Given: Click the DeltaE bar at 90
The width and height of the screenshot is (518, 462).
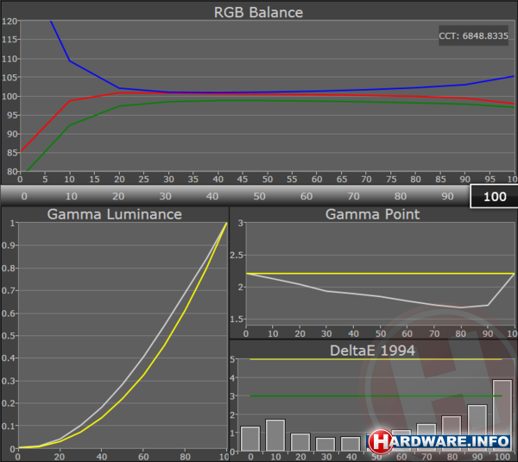Looking at the screenshot, I should pyautogui.click(x=477, y=427).
